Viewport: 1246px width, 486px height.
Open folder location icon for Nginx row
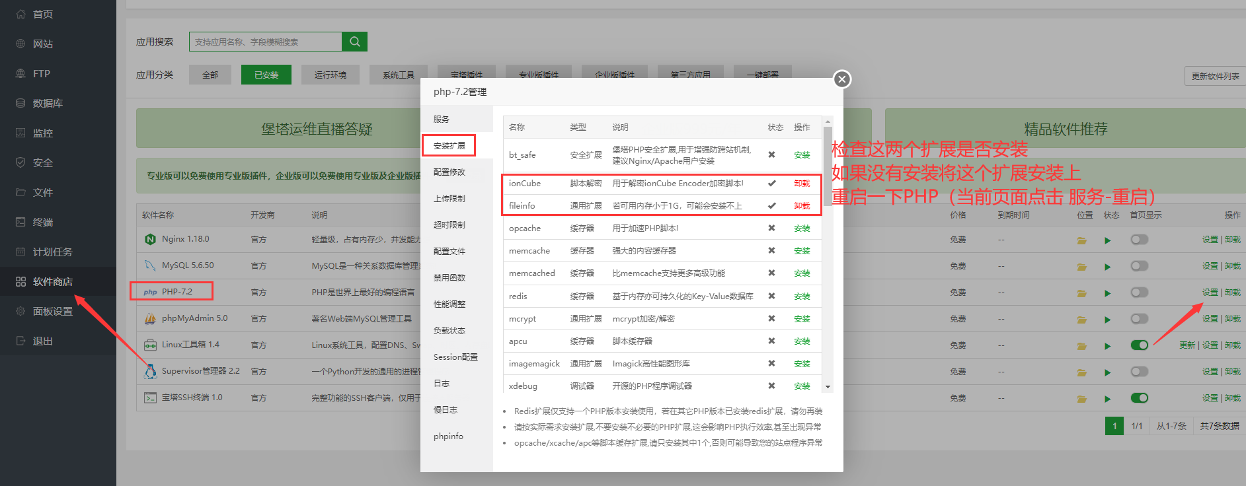point(1082,240)
